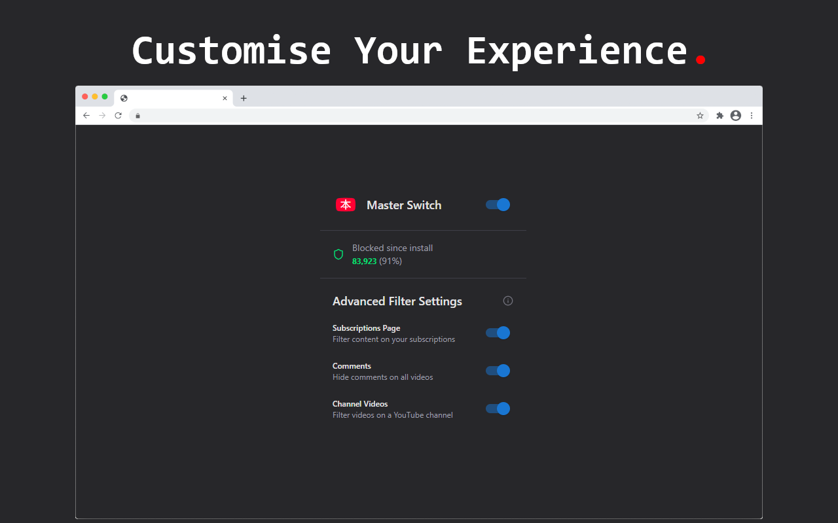Image resolution: width=838 pixels, height=523 pixels.
Task: Click the forward navigation arrow
Action: [102, 115]
